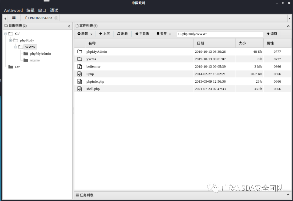This screenshot has width=293, height=201.
Task: Collapse the WWW tree node
Action: point(15,47)
